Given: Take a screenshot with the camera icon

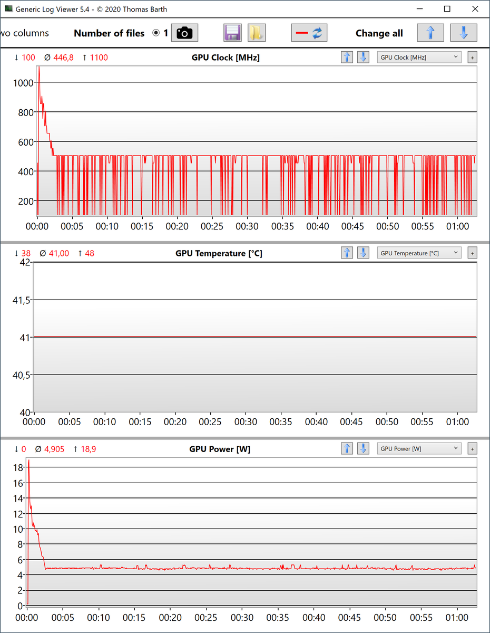Looking at the screenshot, I should (184, 33).
